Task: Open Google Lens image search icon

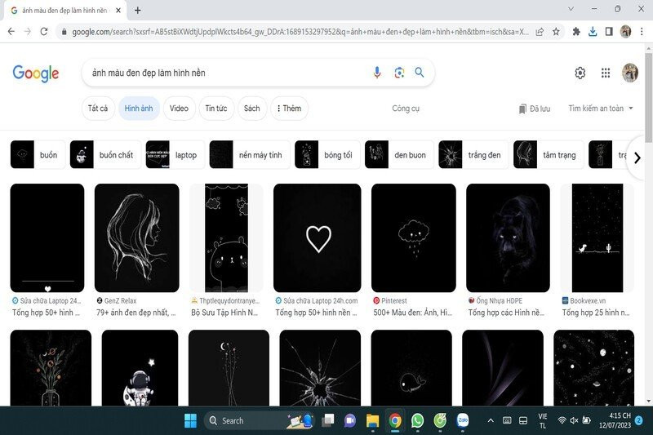Action: pyautogui.click(x=399, y=73)
